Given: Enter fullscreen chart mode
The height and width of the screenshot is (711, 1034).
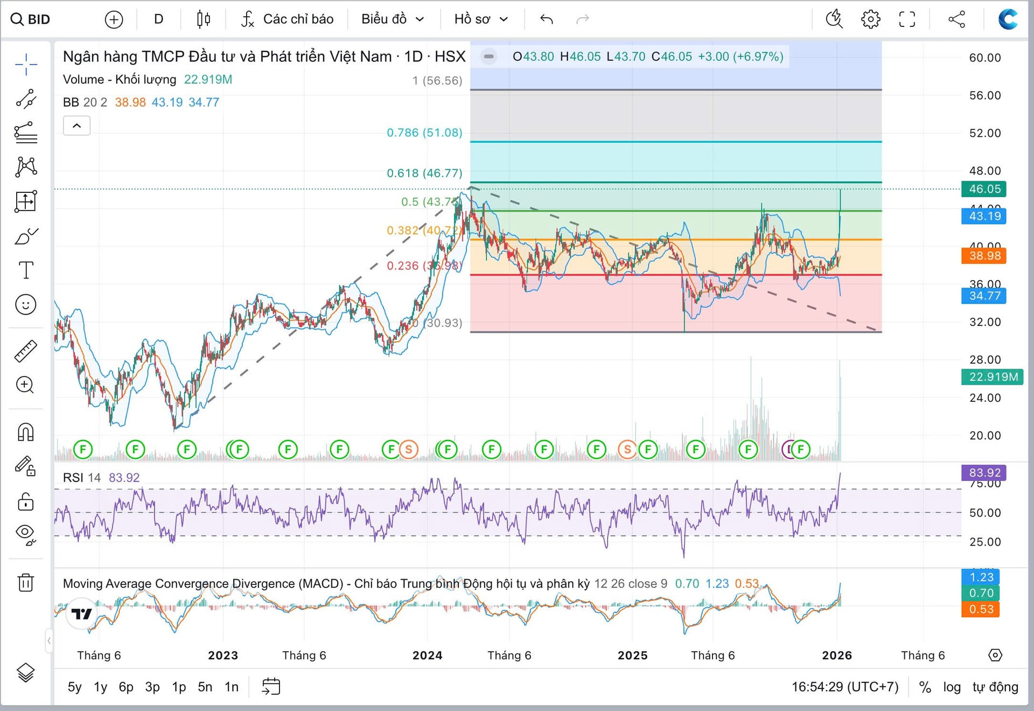Looking at the screenshot, I should pos(907,19).
